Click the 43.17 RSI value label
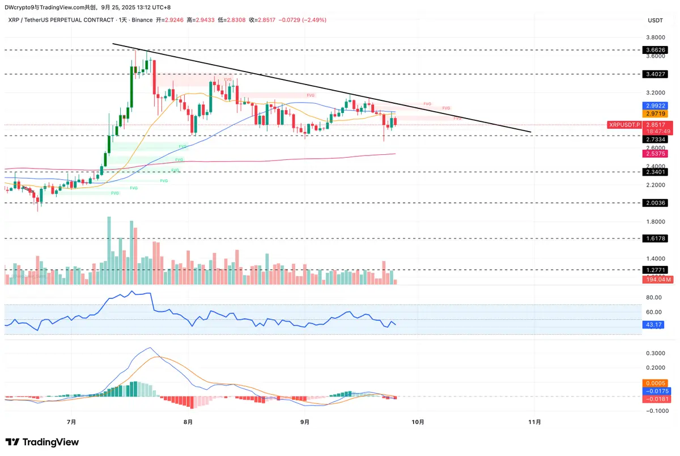 pos(653,324)
